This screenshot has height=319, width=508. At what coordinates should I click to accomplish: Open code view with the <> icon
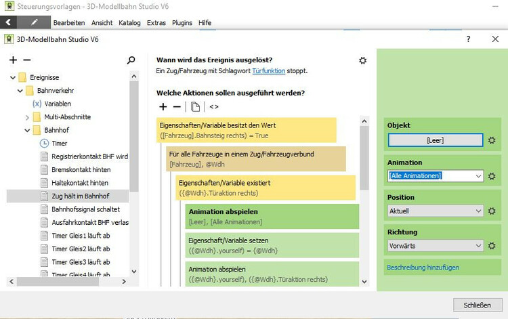click(x=214, y=106)
